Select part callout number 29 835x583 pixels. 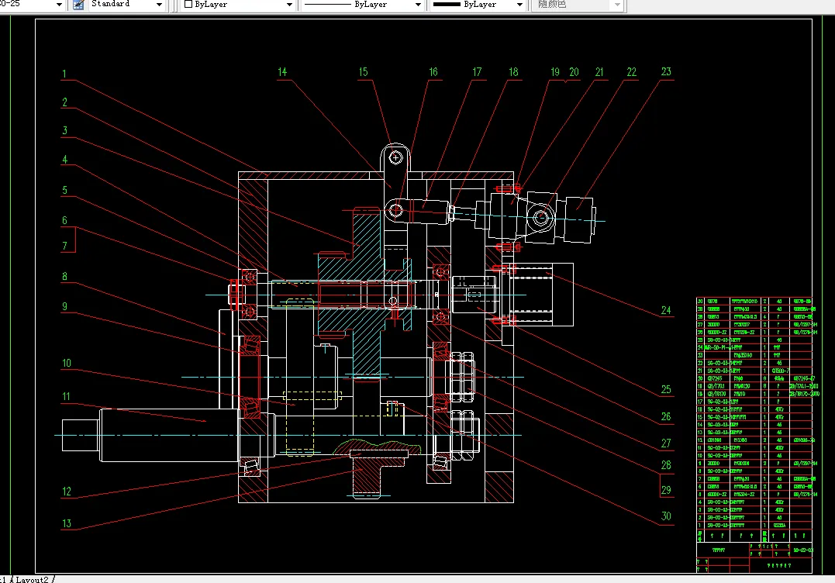click(666, 490)
